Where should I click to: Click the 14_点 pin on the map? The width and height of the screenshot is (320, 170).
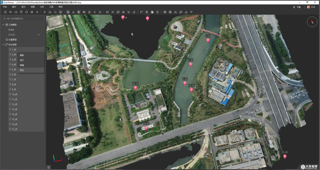pyautogui.click(x=146, y=128)
